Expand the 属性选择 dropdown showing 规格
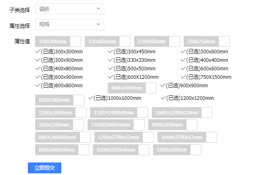The image size is (260, 175). (x=69, y=25)
